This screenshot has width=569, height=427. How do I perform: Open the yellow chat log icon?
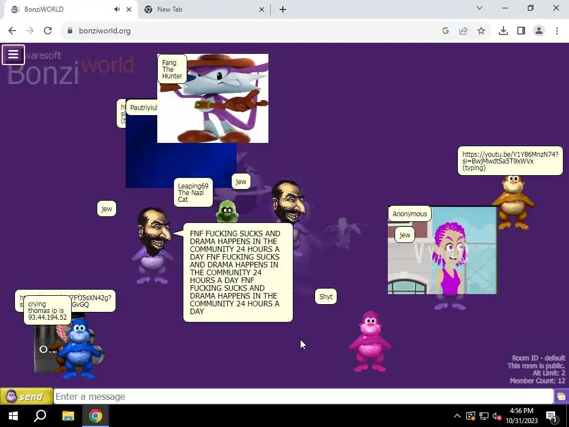point(561,396)
